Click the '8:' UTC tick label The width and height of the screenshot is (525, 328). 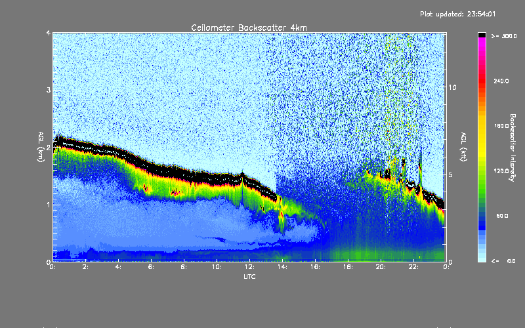[x=184, y=267]
